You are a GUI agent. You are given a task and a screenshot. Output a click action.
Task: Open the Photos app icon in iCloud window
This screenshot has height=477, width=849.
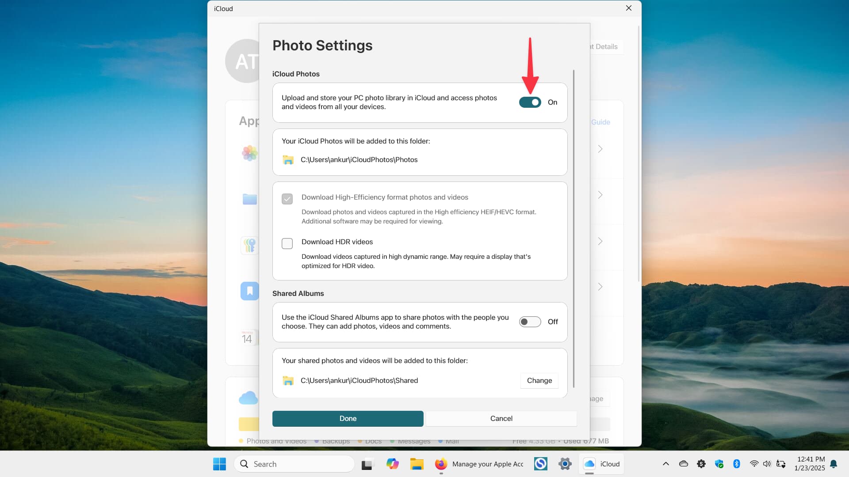pos(249,153)
